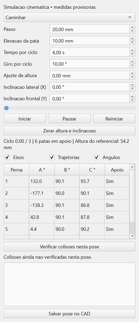The width and height of the screenshot is (139, 322).
Task: Select cell 87.8 in leg 4 row
Action: click(x=92, y=217)
